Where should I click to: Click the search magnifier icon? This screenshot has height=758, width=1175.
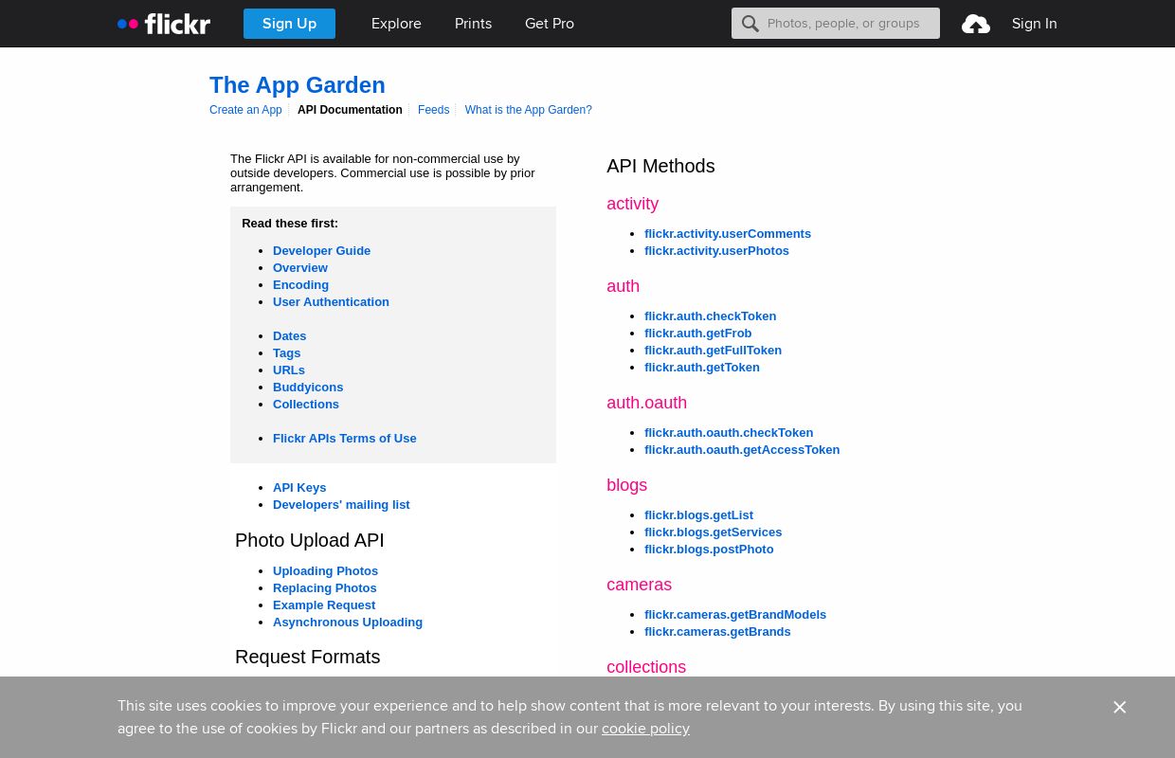750,24
